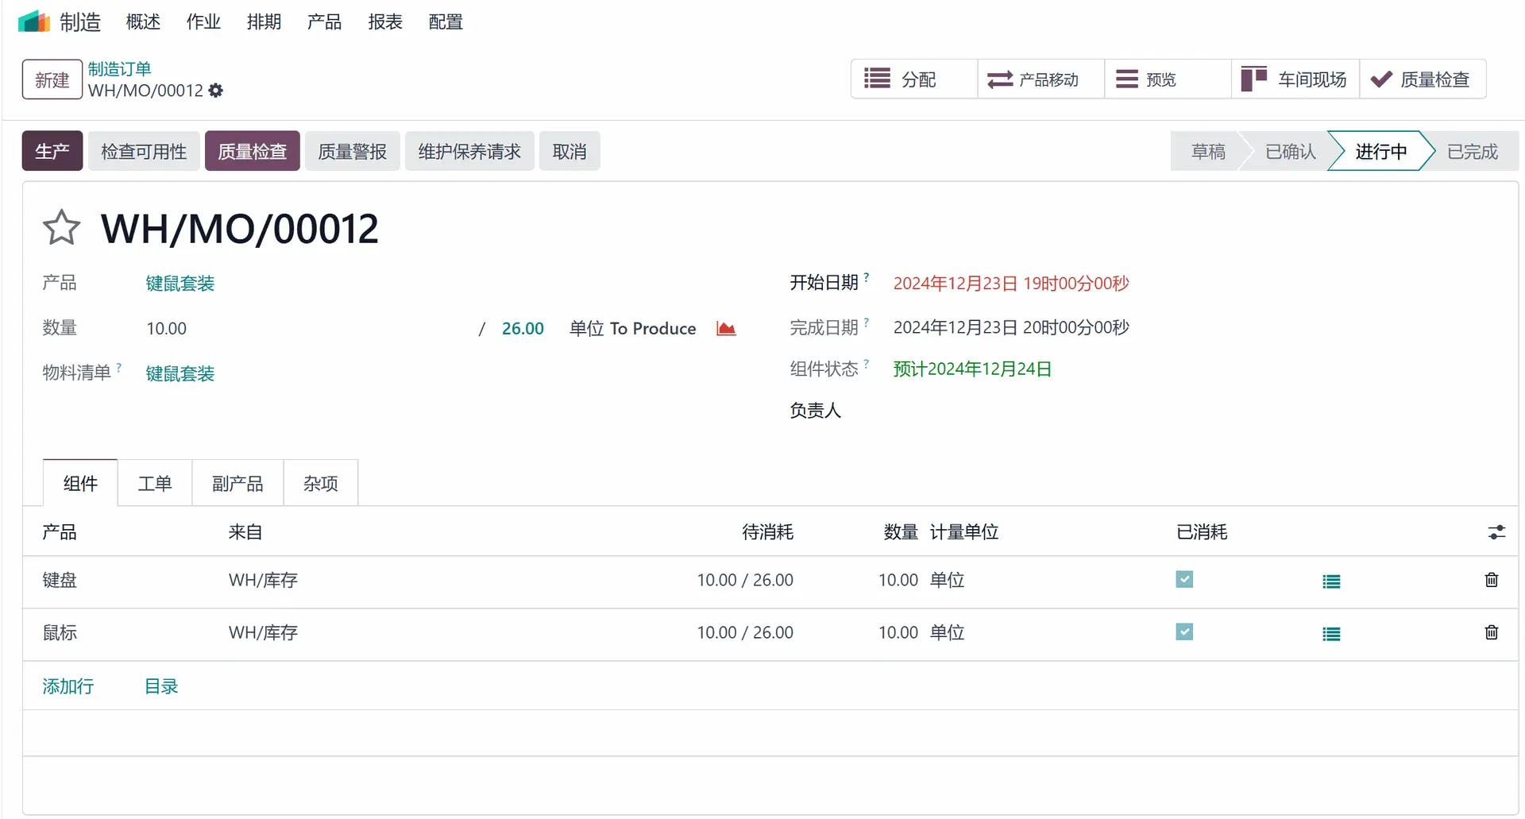Open the 产品 top menu
The image size is (1525, 819).
pos(324,21)
